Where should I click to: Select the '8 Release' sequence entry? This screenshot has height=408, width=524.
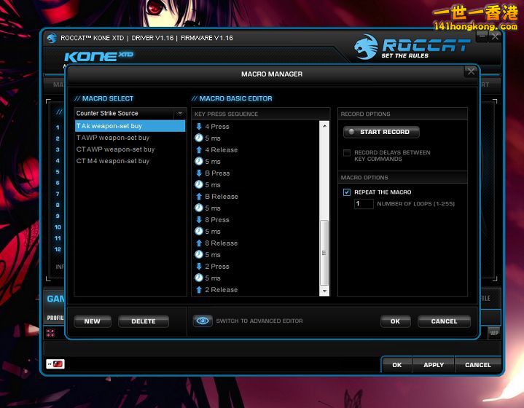pyautogui.click(x=222, y=243)
